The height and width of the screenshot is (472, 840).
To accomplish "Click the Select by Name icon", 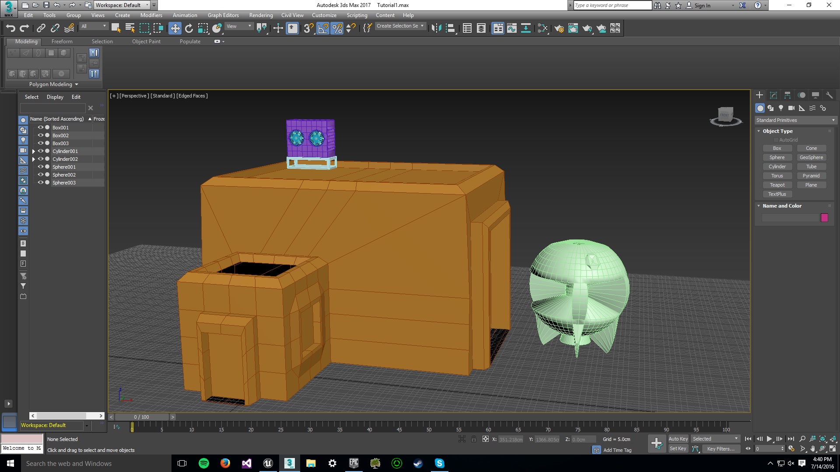I will [x=130, y=28].
